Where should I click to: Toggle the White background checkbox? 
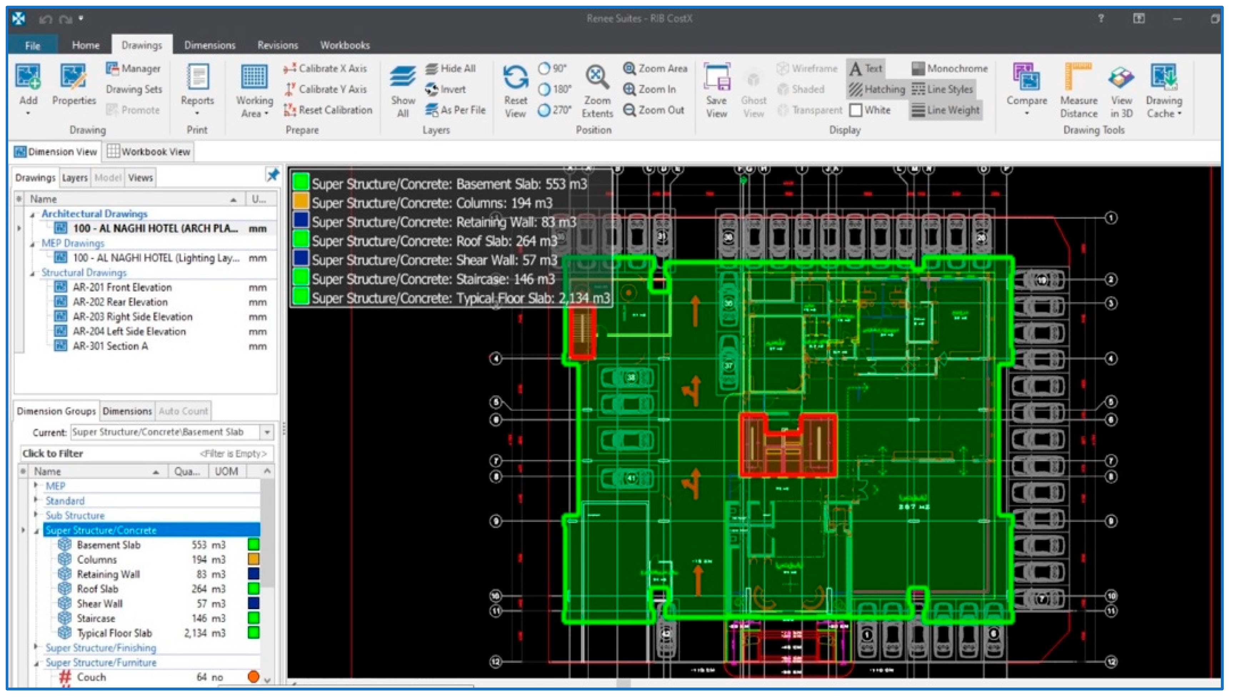pyautogui.click(x=855, y=110)
